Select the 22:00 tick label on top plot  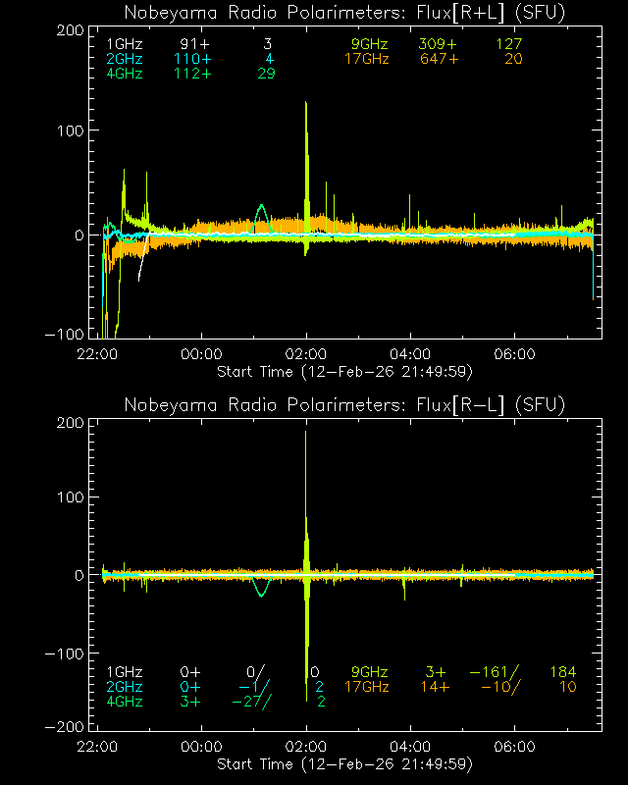[x=98, y=354]
